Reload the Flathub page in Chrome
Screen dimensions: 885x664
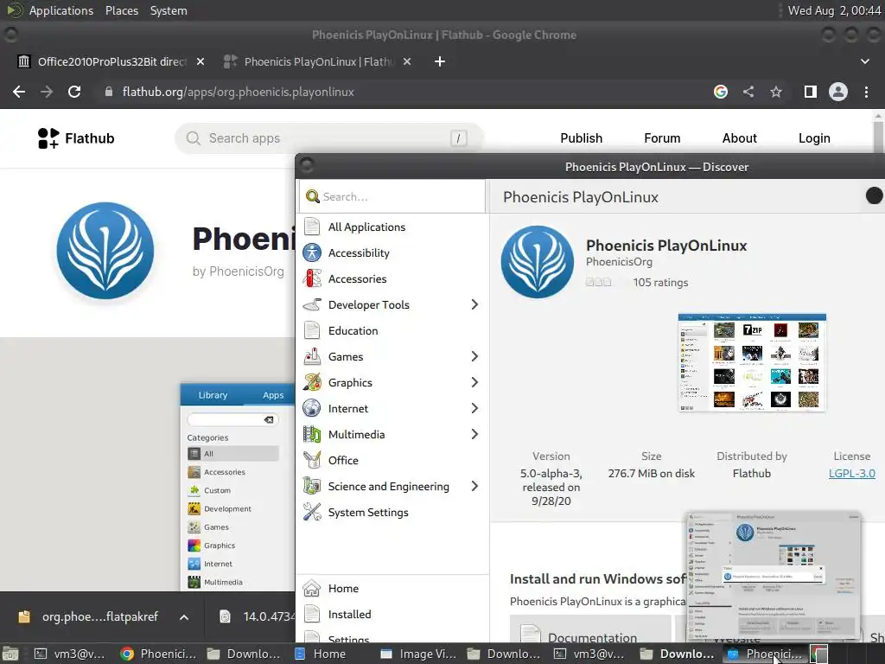(x=74, y=92)
